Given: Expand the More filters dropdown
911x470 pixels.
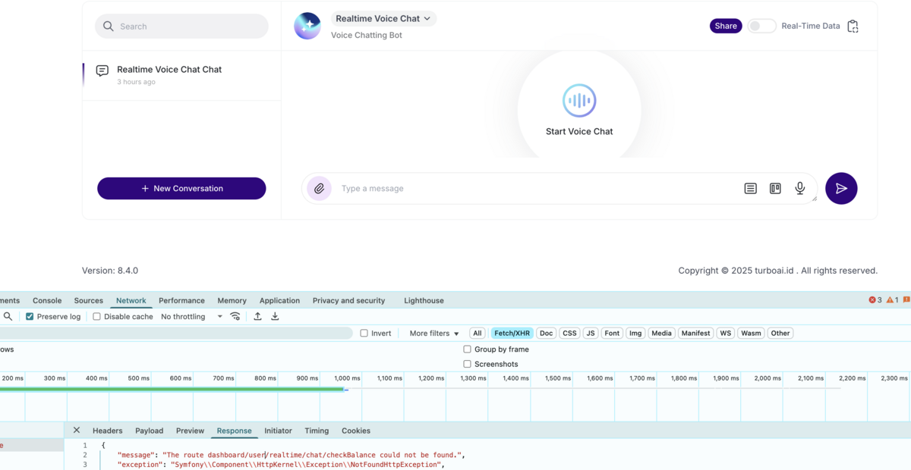Looking at the screenshot, I should pos(434,334).
